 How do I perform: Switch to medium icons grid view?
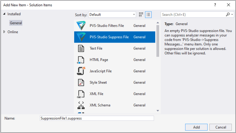pos(141,15)
